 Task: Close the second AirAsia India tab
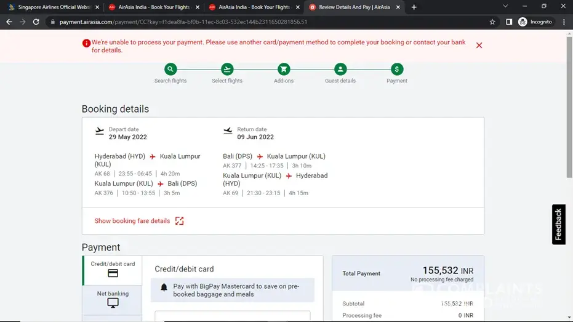(x=298, y=7)
